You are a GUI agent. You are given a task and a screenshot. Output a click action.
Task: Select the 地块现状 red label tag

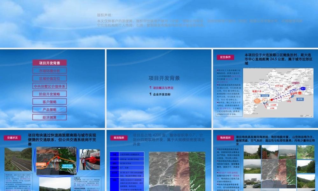[x=225, y=138]
